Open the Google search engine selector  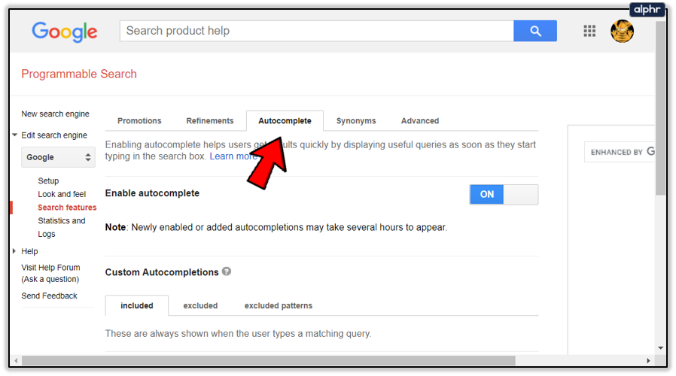pos(58,157)
